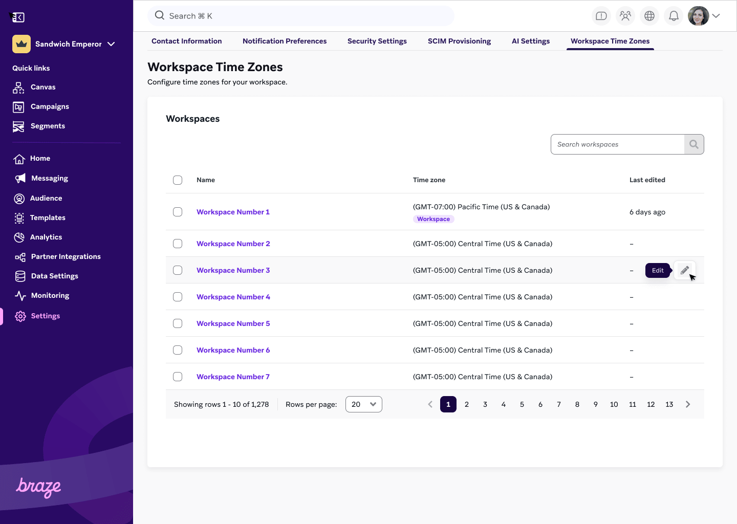The image size is (737, 524).
Task: Click the feedback message icon in header
Action: pos(601,16)
